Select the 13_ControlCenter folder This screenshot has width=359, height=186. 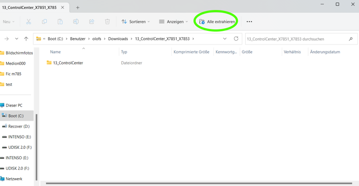pos(68,63)
